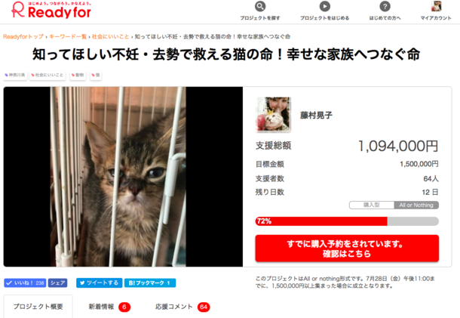The width and height of the screenshot is (460, 318).
Task: Click the Readyforトップ breadcrumb link
Action: (23, 37)
